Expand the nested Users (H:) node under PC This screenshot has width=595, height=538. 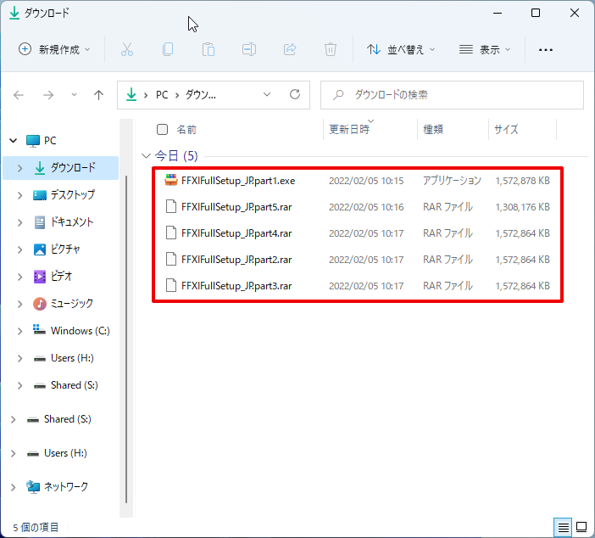(20, 358)
